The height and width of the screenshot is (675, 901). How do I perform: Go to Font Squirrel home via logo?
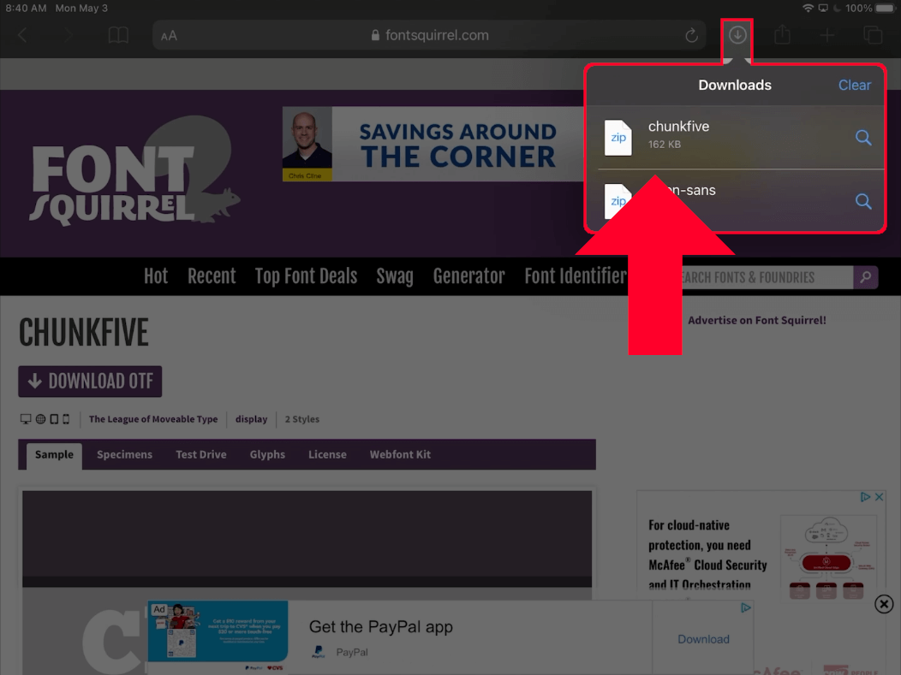coord(135,172)
